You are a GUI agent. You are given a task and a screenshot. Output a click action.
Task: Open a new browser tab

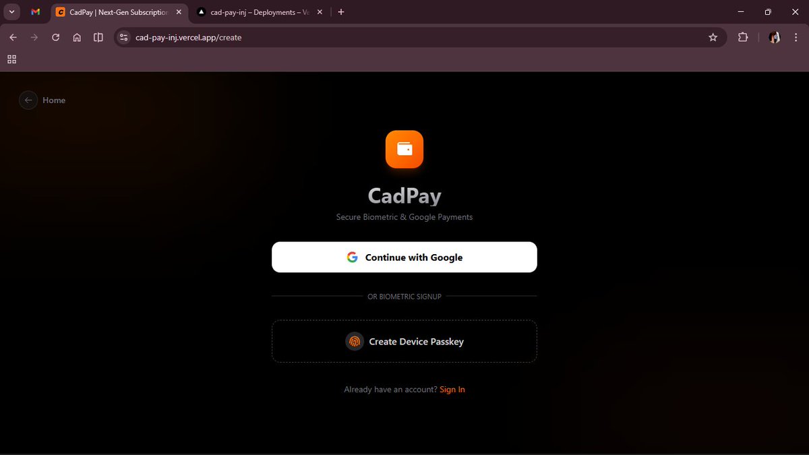pos(341,11)
